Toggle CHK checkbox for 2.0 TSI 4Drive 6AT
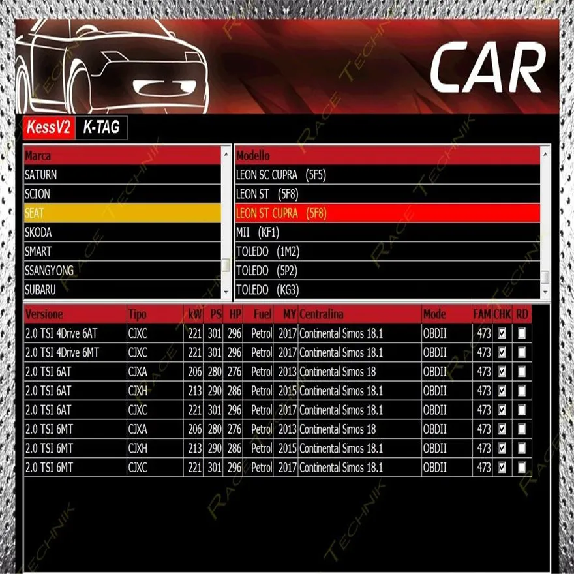Image resolution: width=574 pixels, height=574 pixels. (502, 333)
